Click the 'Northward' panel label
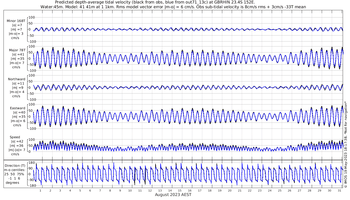The image size is (350, 200). (x=16, y=79)
